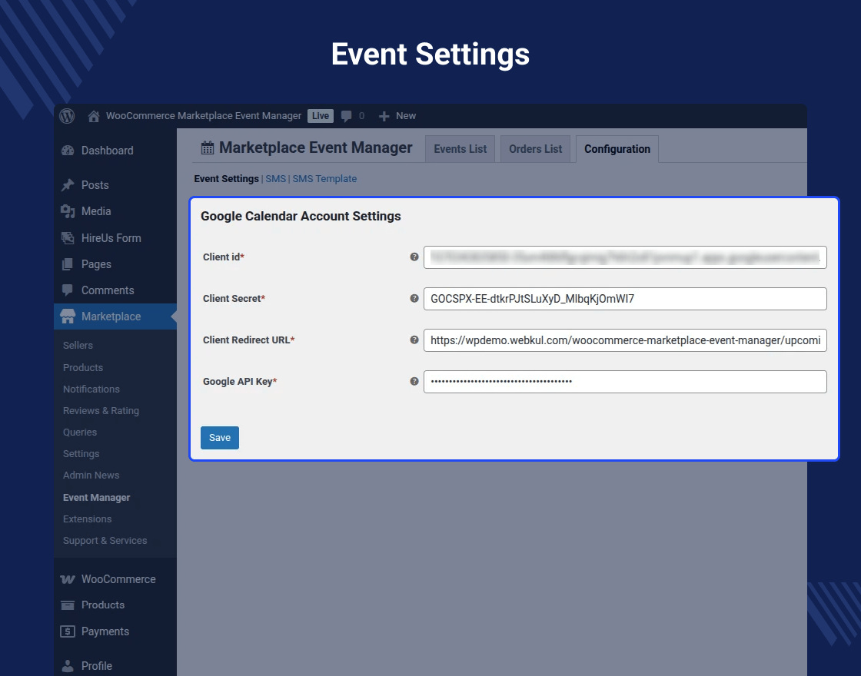Select the Configuration tab
861x676 pixels.
tap(617, 149)
